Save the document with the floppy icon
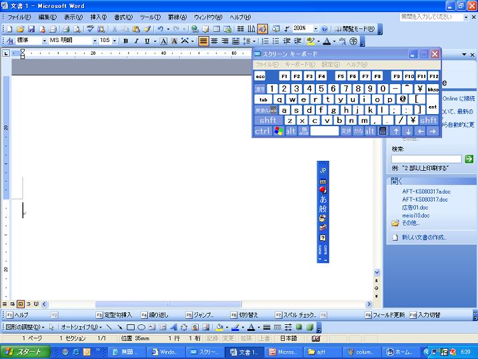 pyautogui.click(x=31, y=29)
